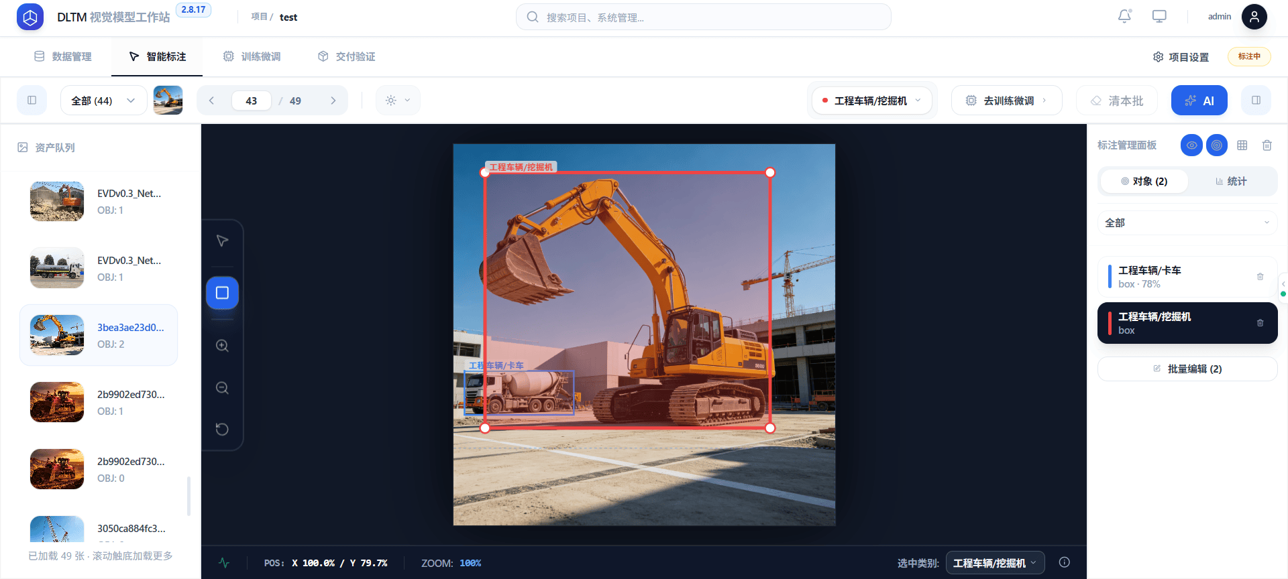
Task: Click the monitor display icon
Action: (x=1159, y=16)
